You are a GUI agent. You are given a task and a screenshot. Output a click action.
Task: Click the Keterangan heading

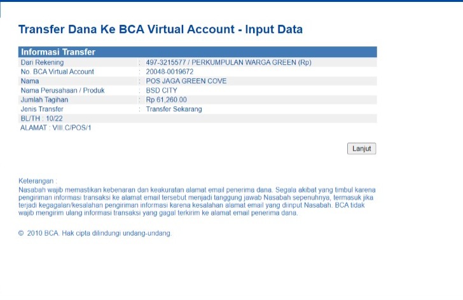38,181
